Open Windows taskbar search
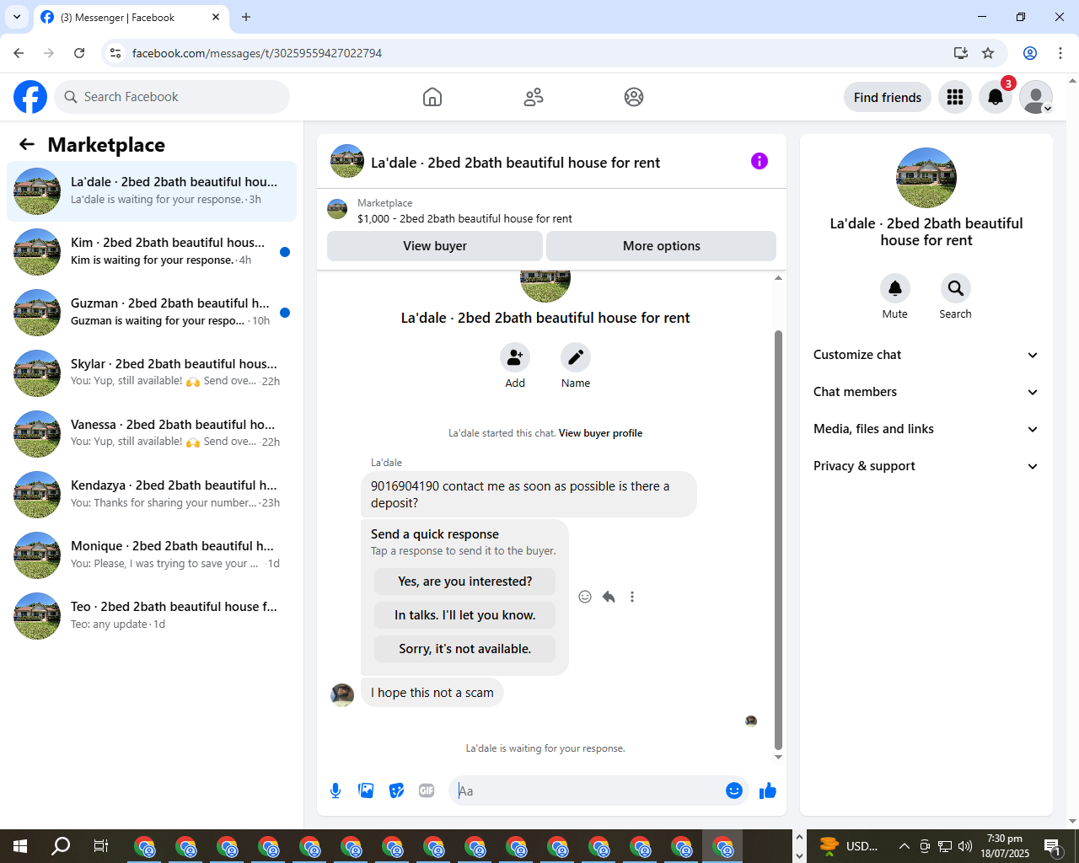Viewport: 1079px width, 863px height. [x=61, y=846]
